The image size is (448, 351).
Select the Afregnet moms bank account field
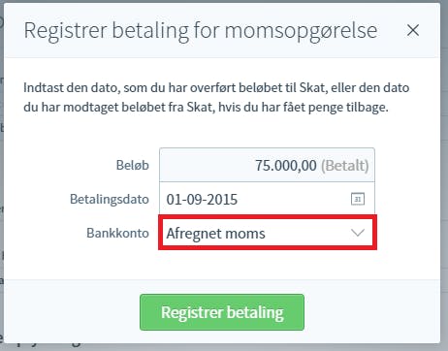pyautogui.click(x=268, y=233)
